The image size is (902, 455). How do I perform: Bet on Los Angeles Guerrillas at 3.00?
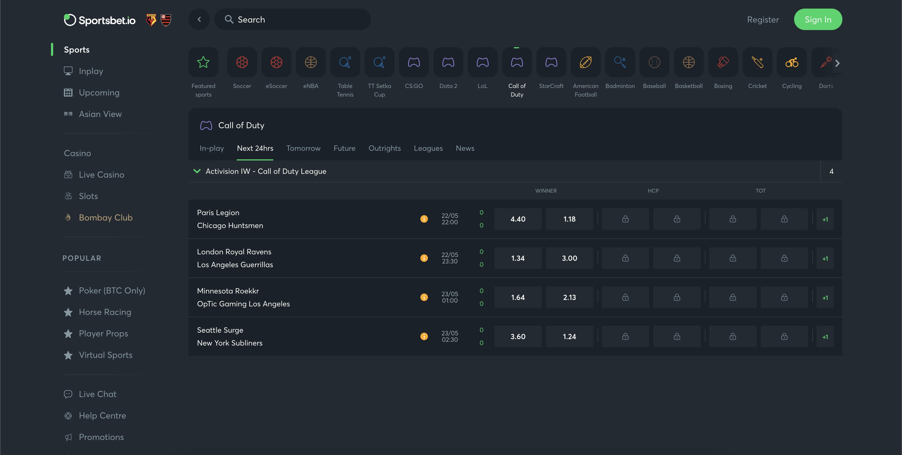point(569,258)
